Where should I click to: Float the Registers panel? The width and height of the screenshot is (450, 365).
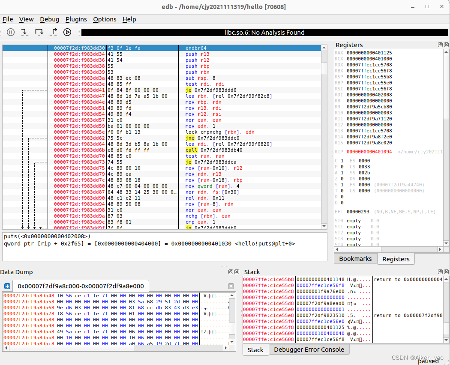tap(440, 45)
